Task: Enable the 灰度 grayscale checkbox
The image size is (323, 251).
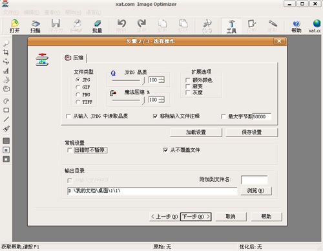Action: click(188, 93)
